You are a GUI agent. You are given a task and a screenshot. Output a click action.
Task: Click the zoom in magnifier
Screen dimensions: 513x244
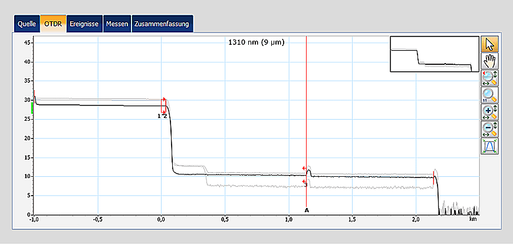(x=490, y=111)
